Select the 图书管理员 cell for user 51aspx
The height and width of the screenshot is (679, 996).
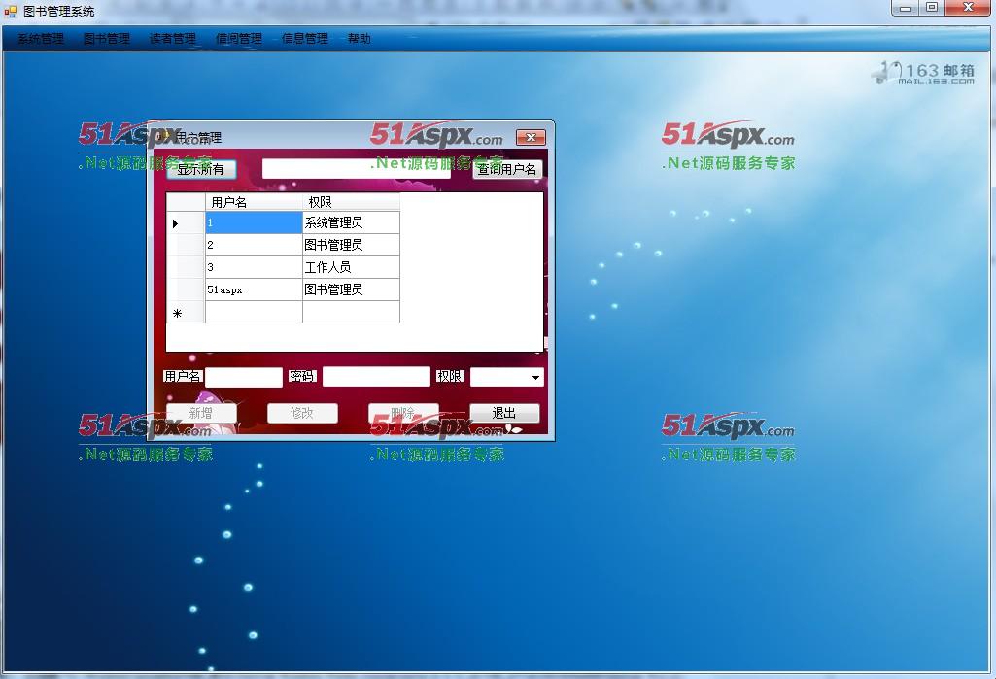(351, 289)
